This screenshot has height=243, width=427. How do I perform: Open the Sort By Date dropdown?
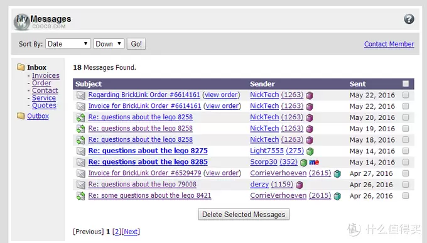68,44
